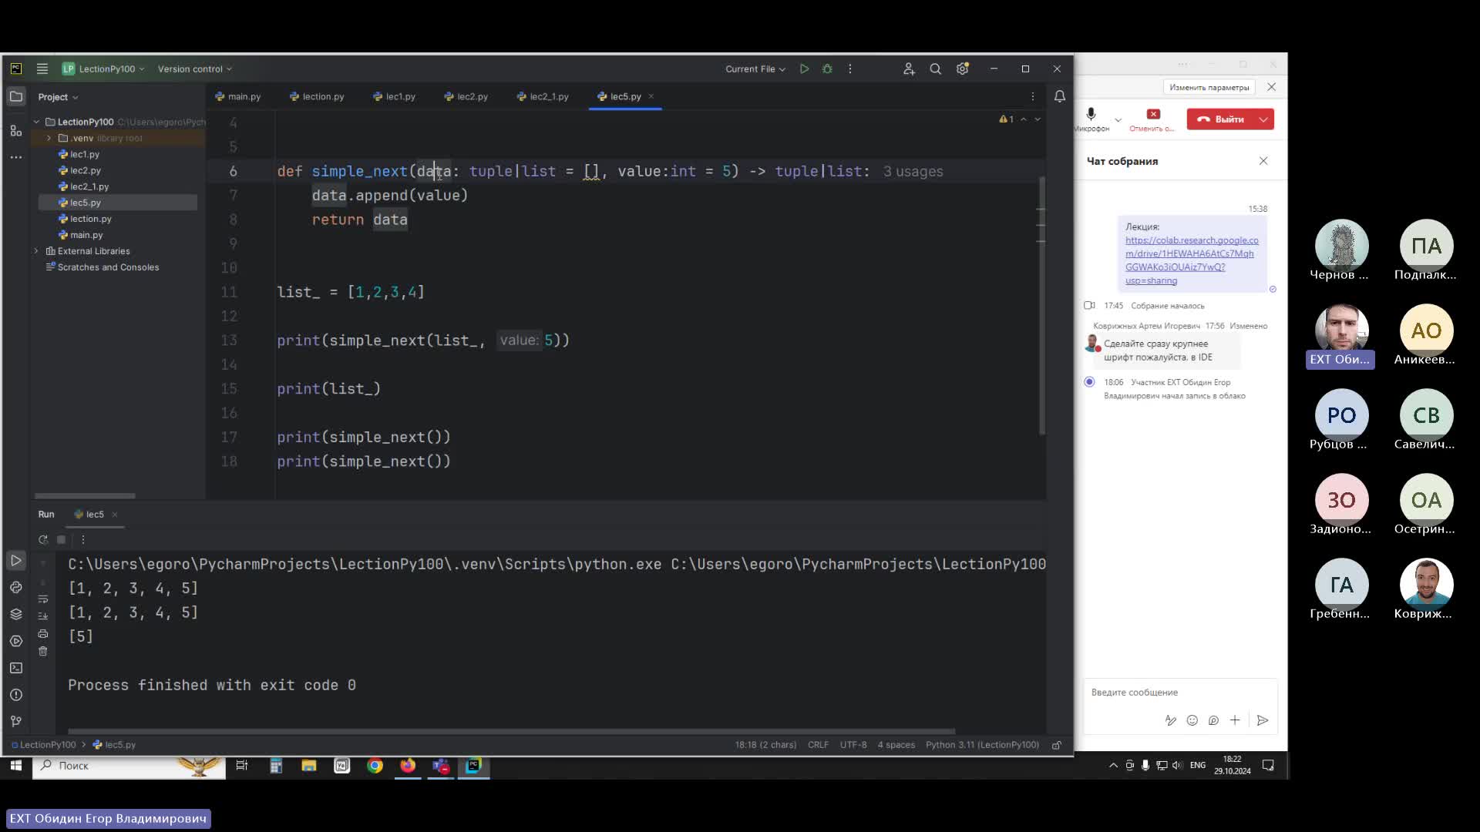1480x832 pixels.
Task: Open LectionPy100 project dropdown
Action: (x=103, y=69)
